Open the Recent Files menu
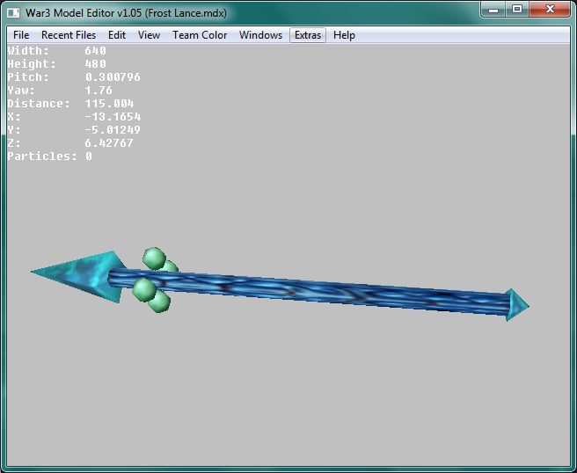Viewport: 577px width, 473px height. [x=69, y=35]
